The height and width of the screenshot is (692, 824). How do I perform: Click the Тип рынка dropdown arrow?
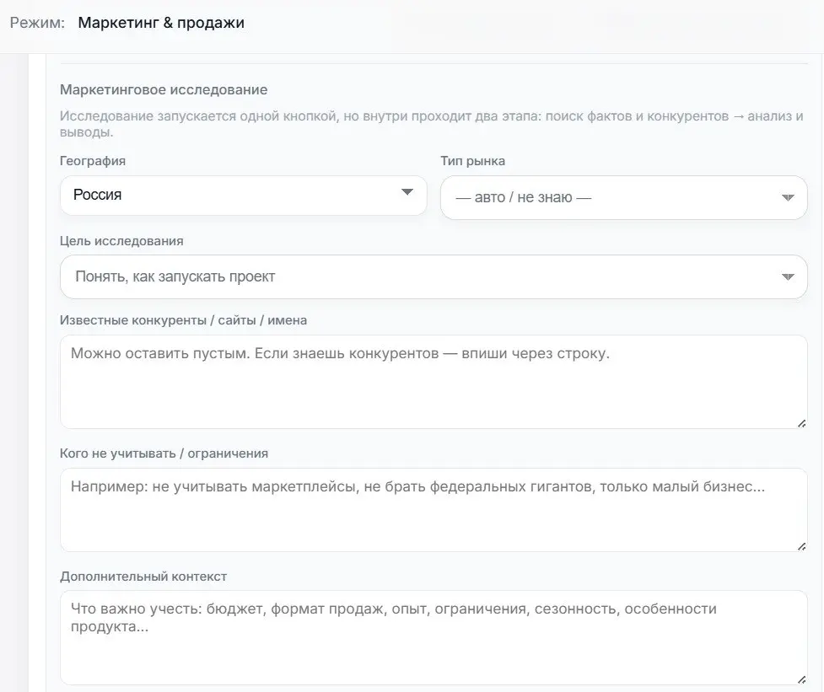click(x=787, y=198)
